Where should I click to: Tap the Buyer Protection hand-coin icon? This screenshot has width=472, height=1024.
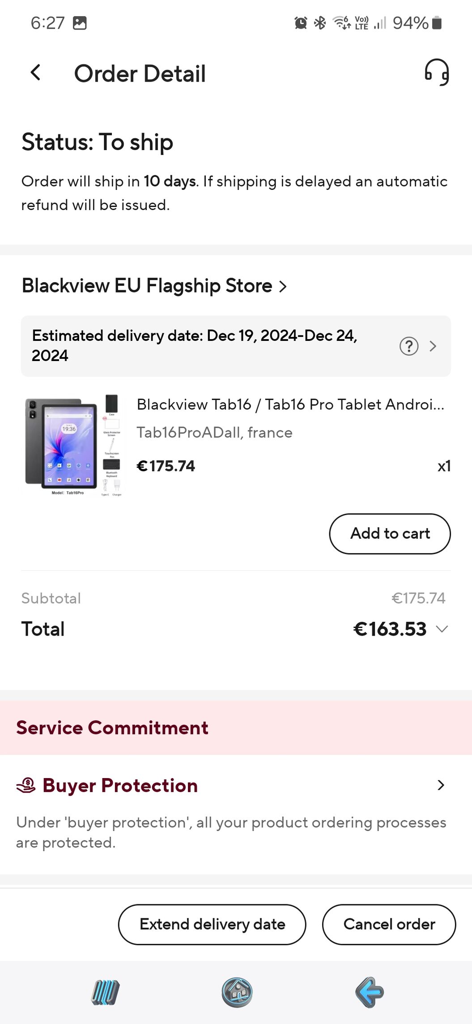point(26,785)
